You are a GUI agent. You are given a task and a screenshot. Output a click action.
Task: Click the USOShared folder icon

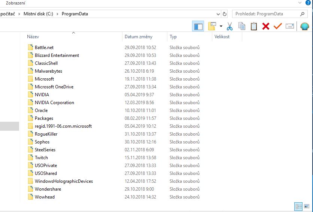pos(31,173)
